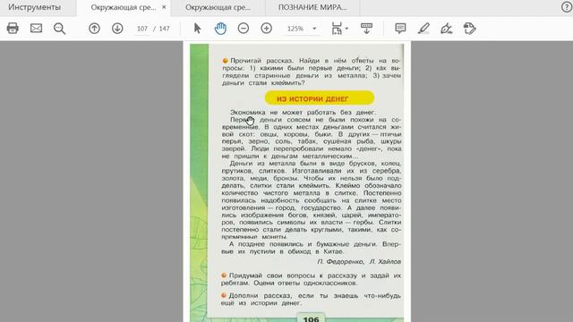573x322 pixels.
Task: Zoom in with the plus icon
Action: [267, 28]
